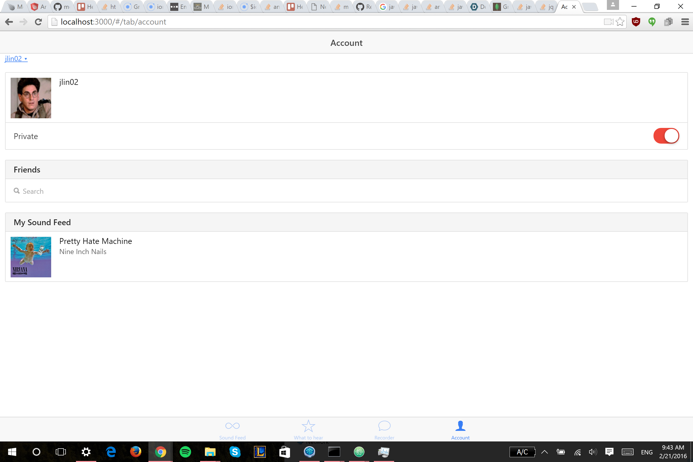Screen dimensions: 693x462
Task: Show hidden system tray icons chevron
Action: coord(545,452)
